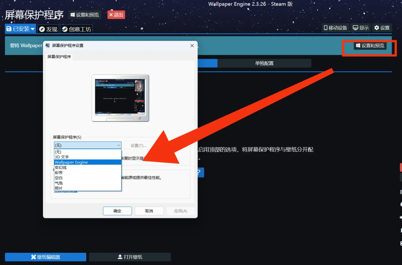Select 彩带 in the screen saver list
The image size is (402, 265).
88,173
